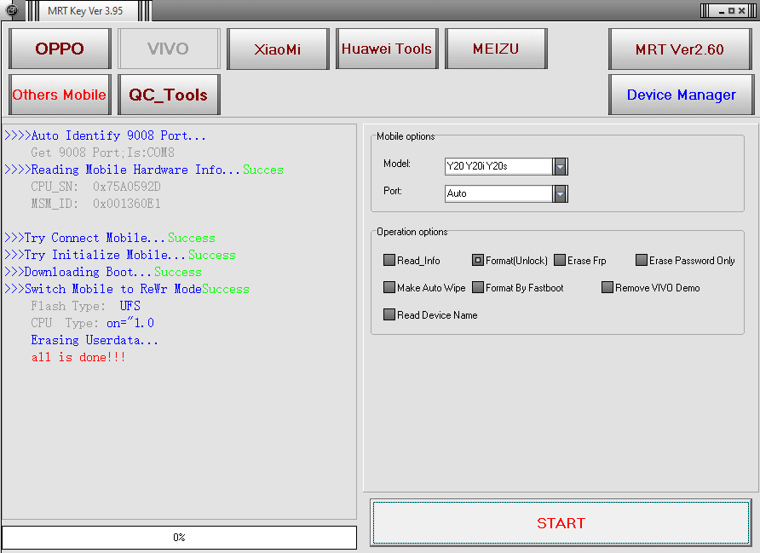Expand the Model dropdown list
Image resolution: width=760 pixels, height=553 pixels.
tap(560, 166)
